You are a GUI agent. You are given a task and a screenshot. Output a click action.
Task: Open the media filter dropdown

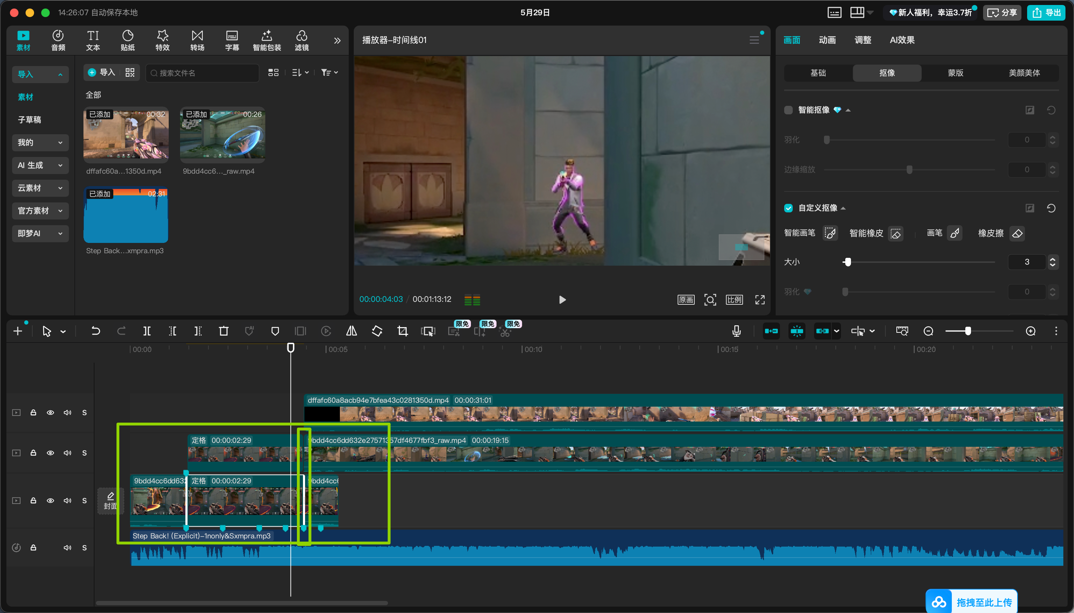(x=329, y=73)
